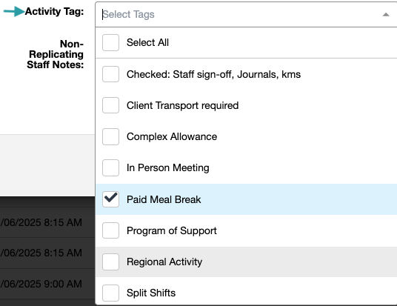Tick the Complex Allowance checkbox
397x306 pixels.
coord(110,136)
